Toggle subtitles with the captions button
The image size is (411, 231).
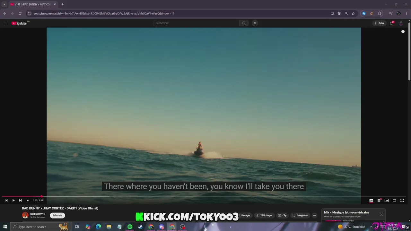point(371,201)
